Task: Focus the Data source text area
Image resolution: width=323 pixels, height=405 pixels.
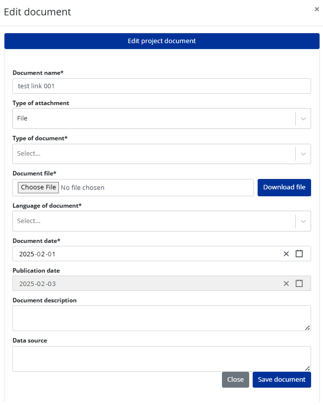Action: (x=159, y=358)
